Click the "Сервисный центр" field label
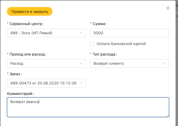Screen dimensions: 178x126 click(26, 24)
